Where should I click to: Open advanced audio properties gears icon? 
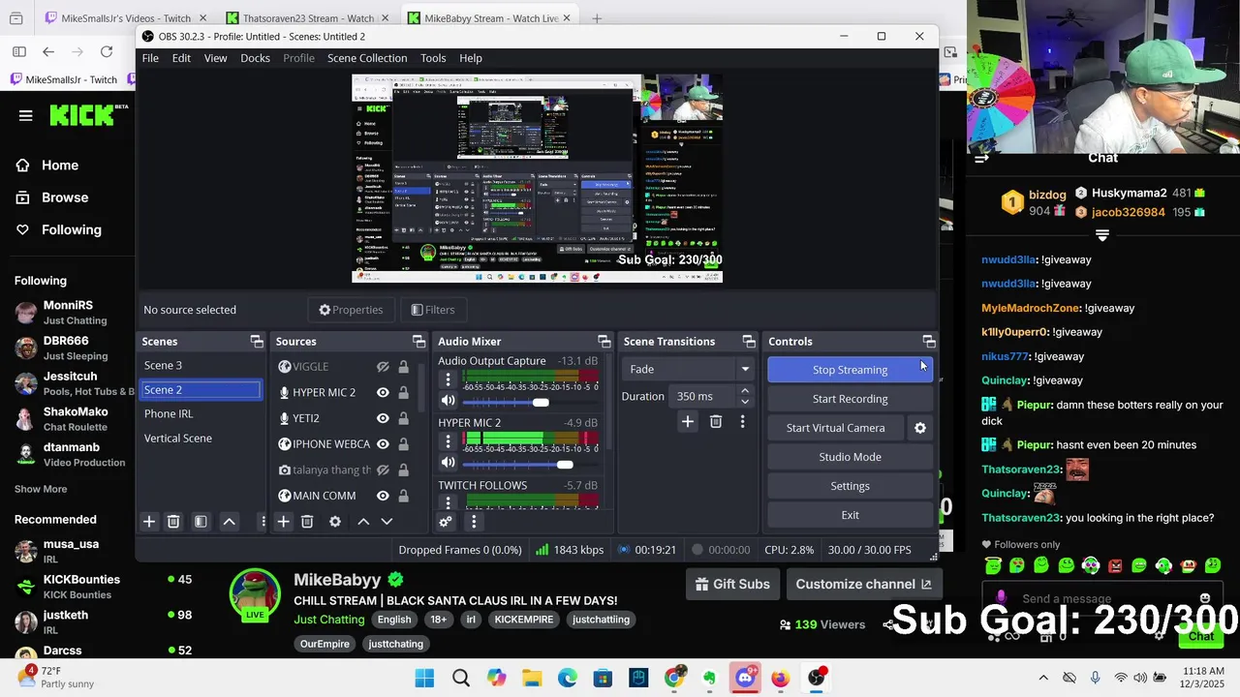[x=446, y=522]
